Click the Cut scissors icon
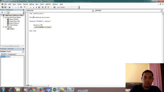Viewport: 164px width, 92px height. click(13, 7)
